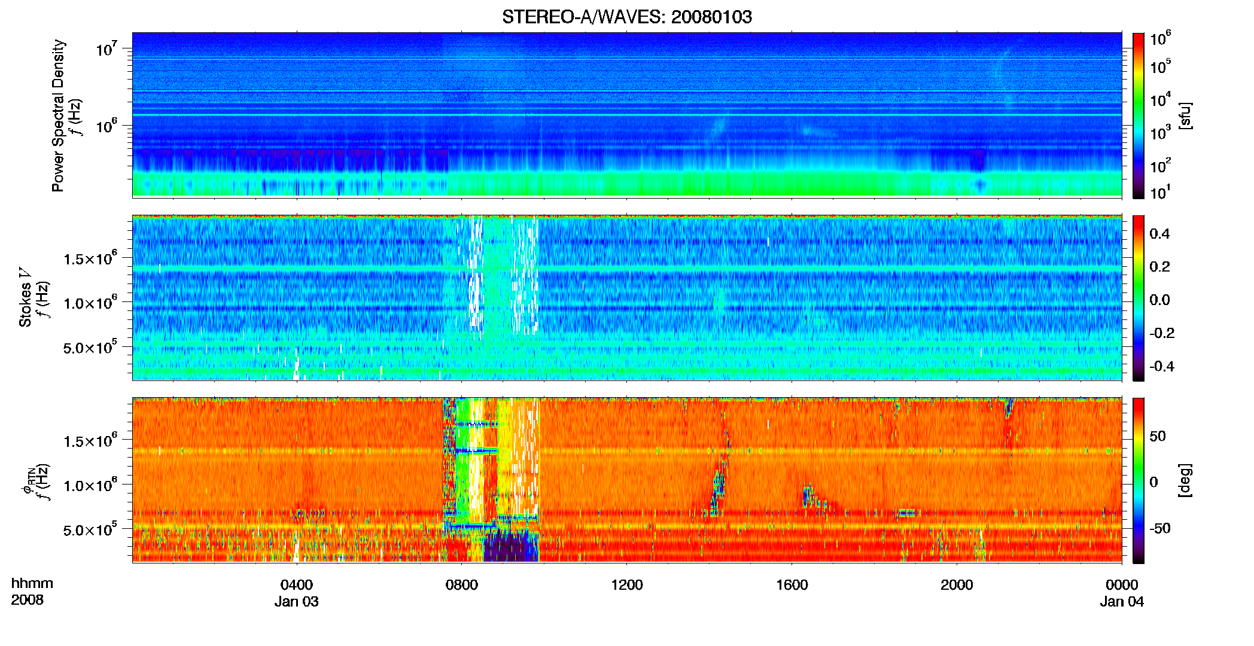Click the [sfu] unit label

click(1185, 115)
